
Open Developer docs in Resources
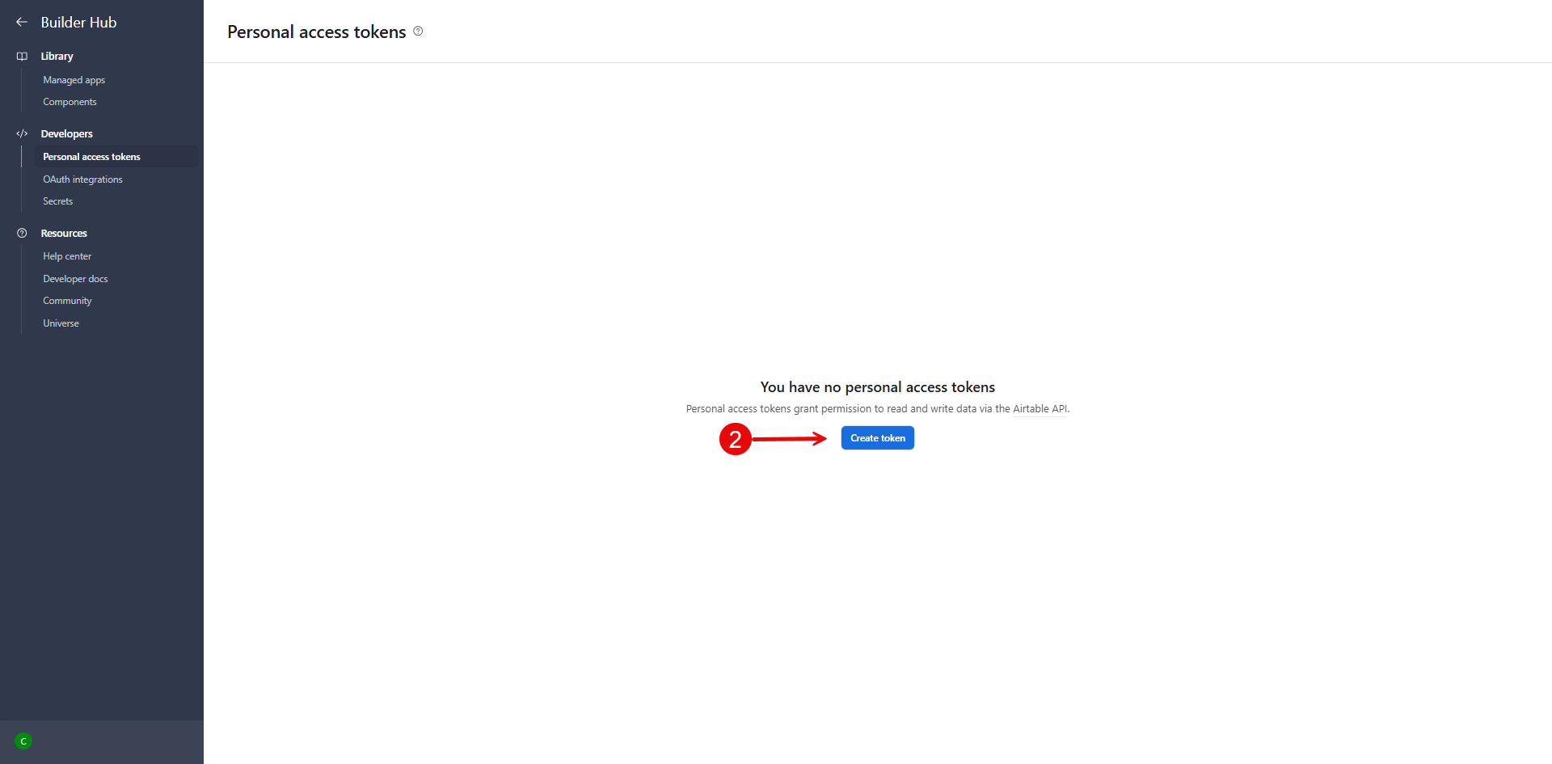pos(75,279)
